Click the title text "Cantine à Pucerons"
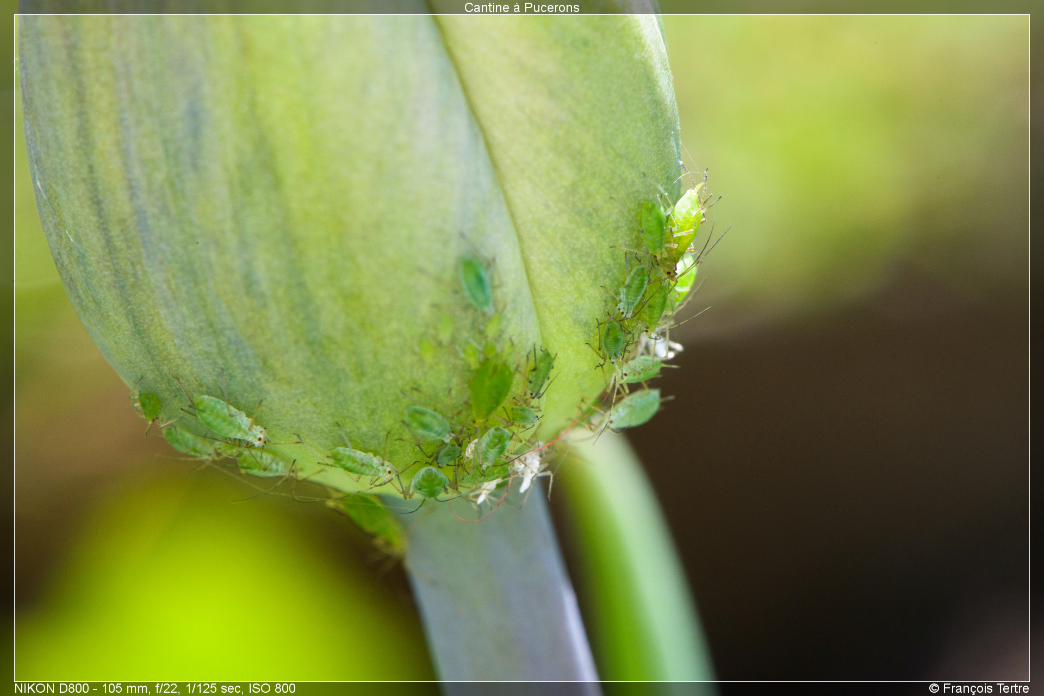Screen dimensions: 1044x696 [x=521, y=7]
